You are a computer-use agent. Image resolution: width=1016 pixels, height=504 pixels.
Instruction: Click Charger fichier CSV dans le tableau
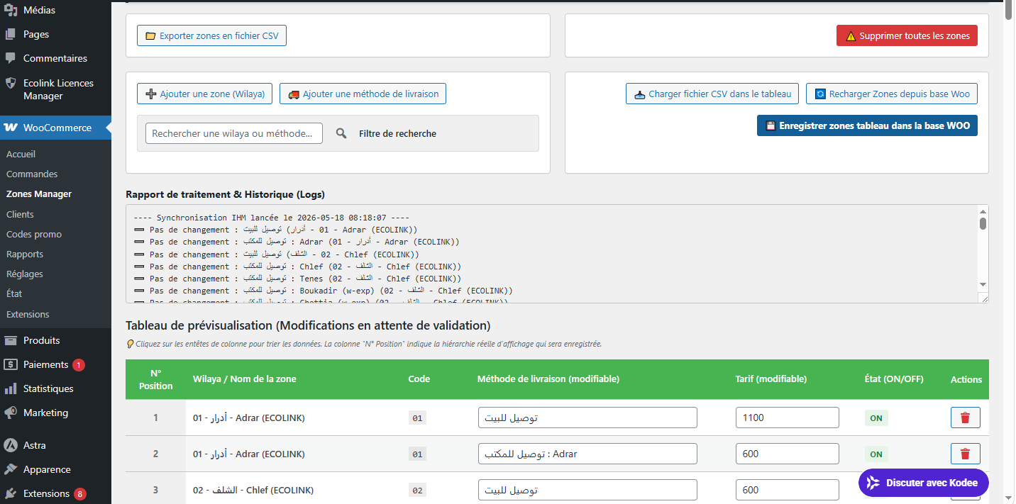pyautogui.click(x=712, y=94)
